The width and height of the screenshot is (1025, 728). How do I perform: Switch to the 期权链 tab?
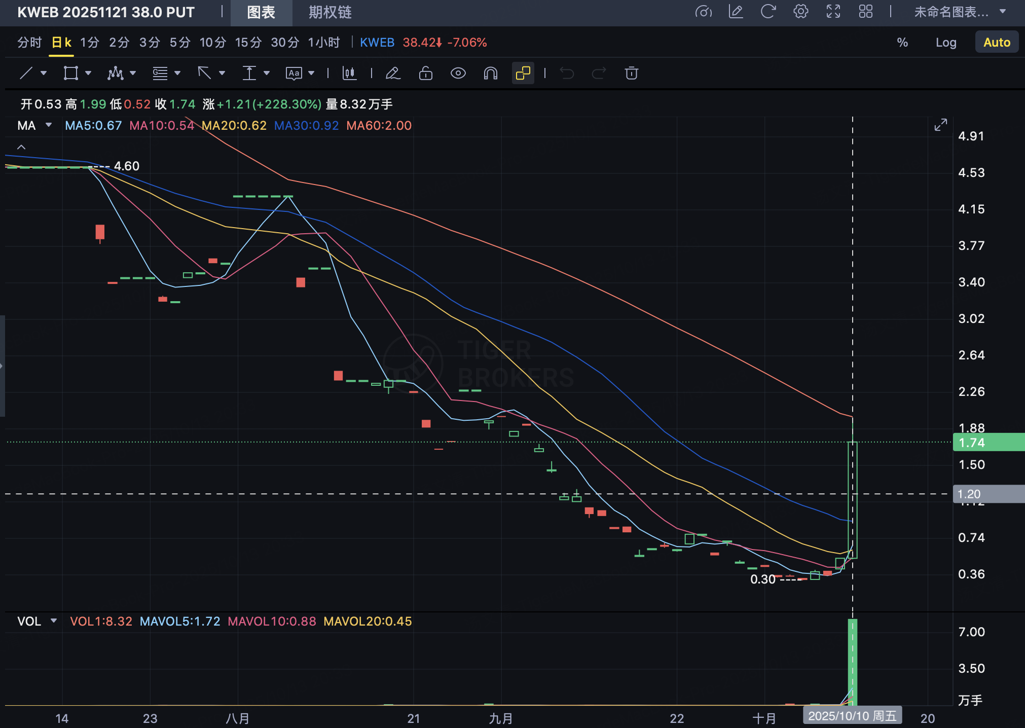click(x=330, y=12)
